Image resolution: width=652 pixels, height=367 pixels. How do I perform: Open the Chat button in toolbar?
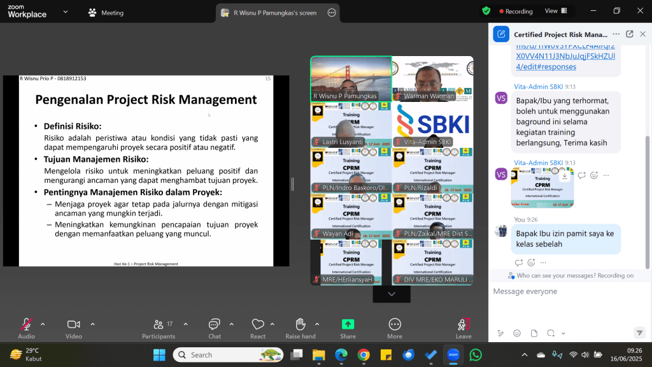[215, 328]
